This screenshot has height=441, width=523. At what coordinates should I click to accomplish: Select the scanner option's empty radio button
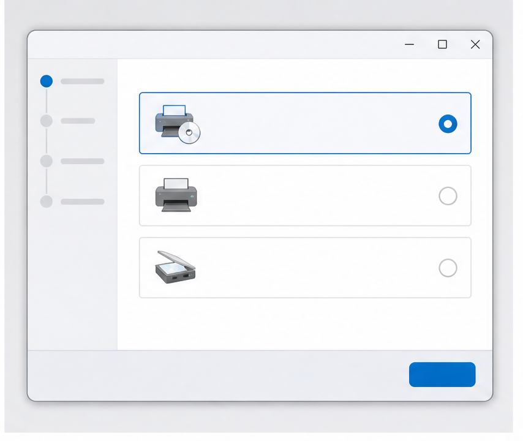point(448,268)
